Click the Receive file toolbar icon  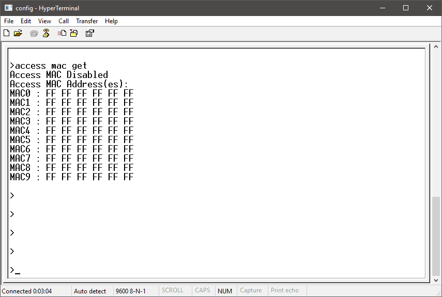pyautogui.click(x=73, y=34)
